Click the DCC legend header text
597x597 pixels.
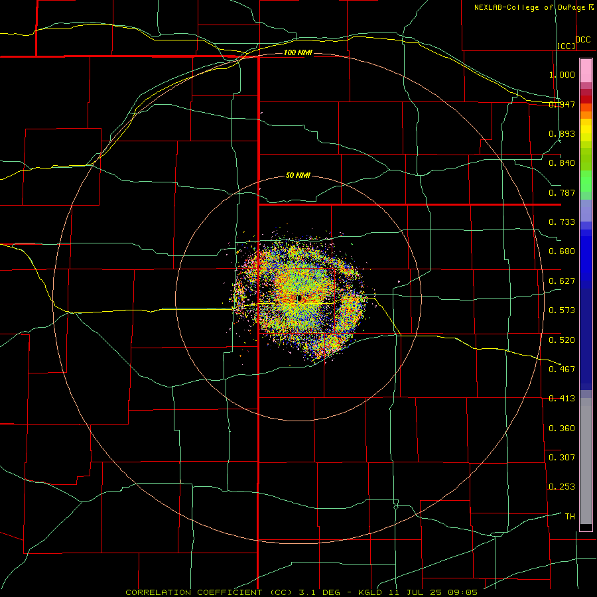(x=583, y=40)
